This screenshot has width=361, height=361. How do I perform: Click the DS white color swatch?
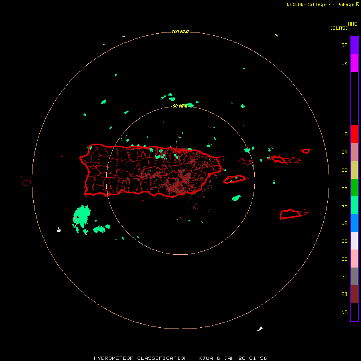354,241
